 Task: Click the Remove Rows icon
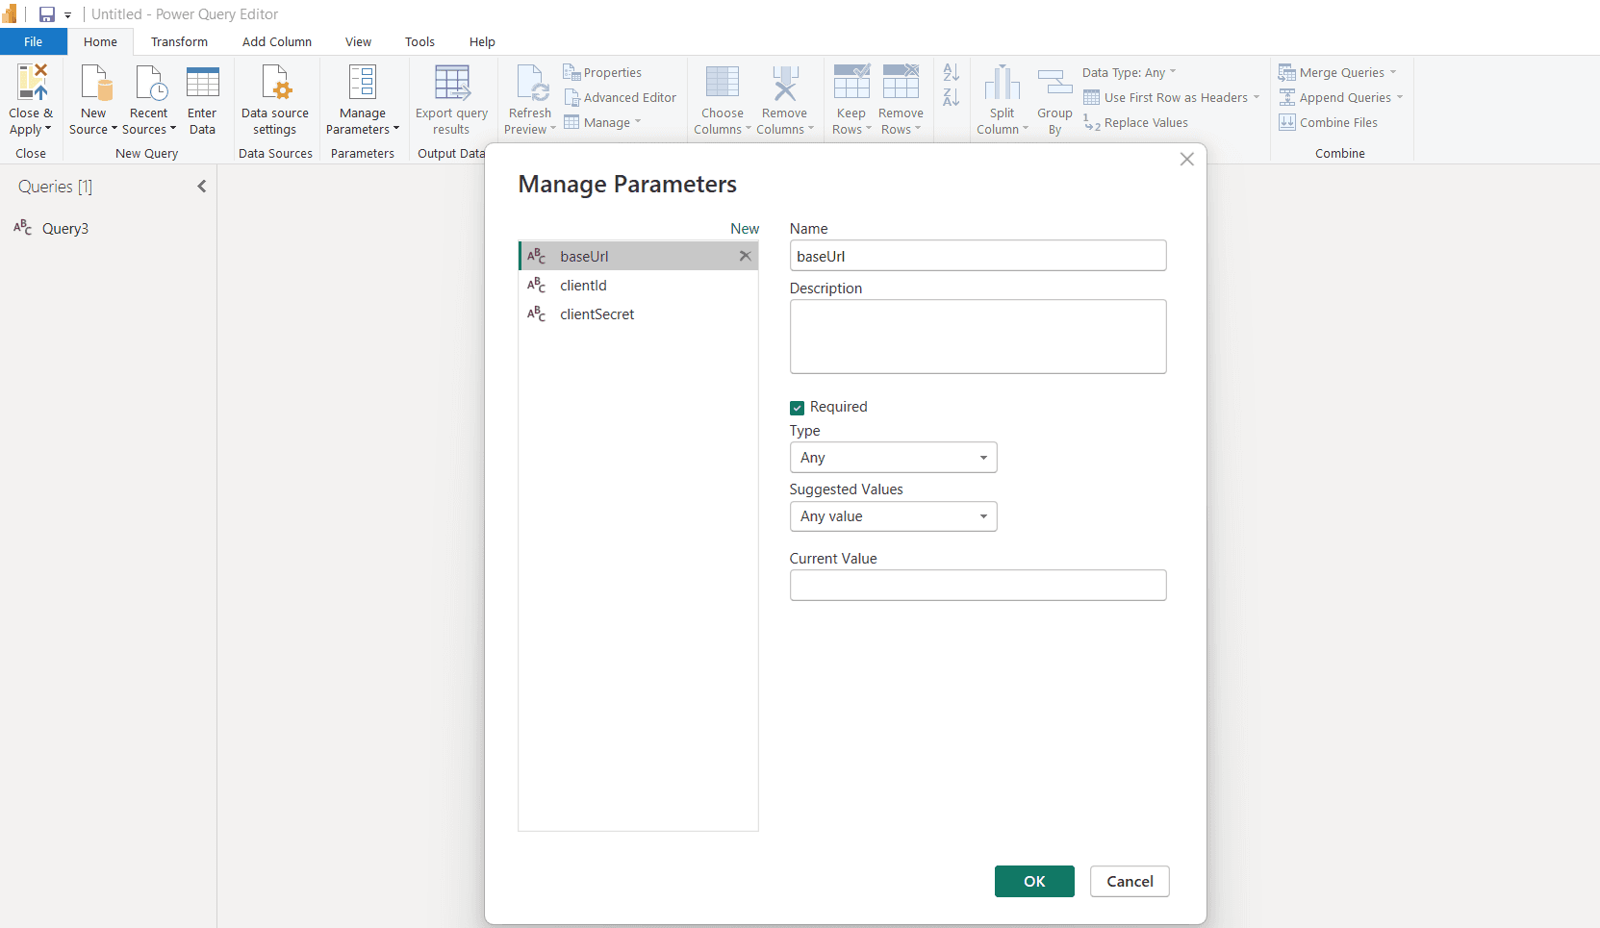[902, 83]
